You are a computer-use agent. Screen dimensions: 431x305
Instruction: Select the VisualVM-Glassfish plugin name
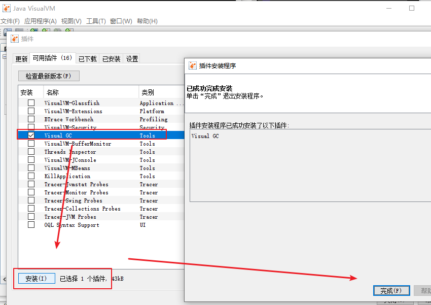coord(72,103)
